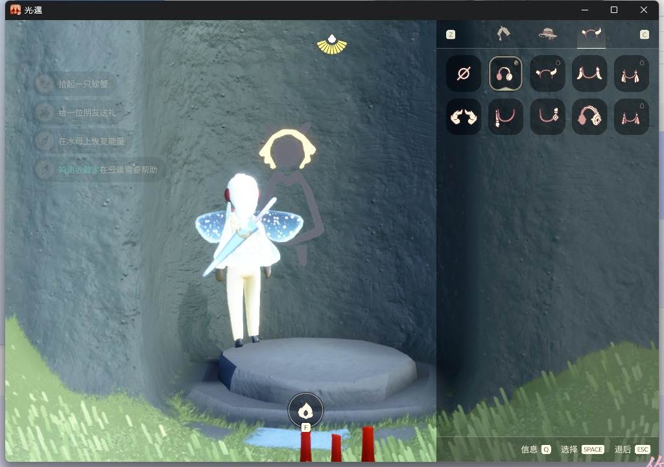Click the Z previous-category key hint
This screenshot has height=467, width=664.
pyautogui.click(x=451, y=35)
